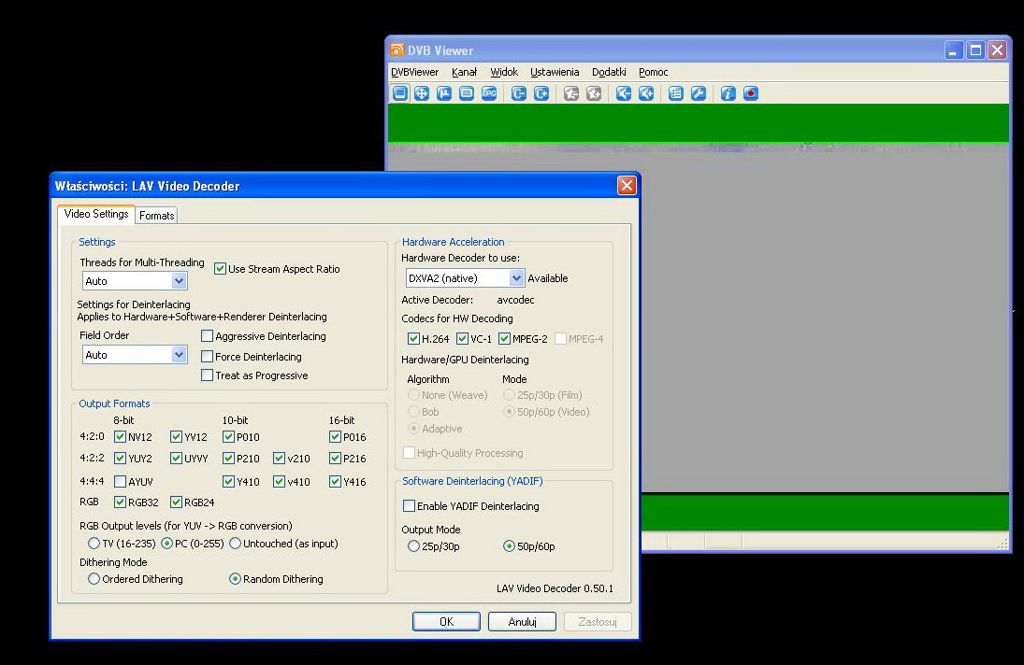Click the record button in toolbar
The image size is (1024, 665).
point(750,93)
